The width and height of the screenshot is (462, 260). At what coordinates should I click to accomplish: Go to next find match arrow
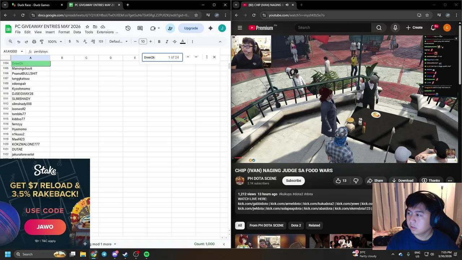(196, 57)
